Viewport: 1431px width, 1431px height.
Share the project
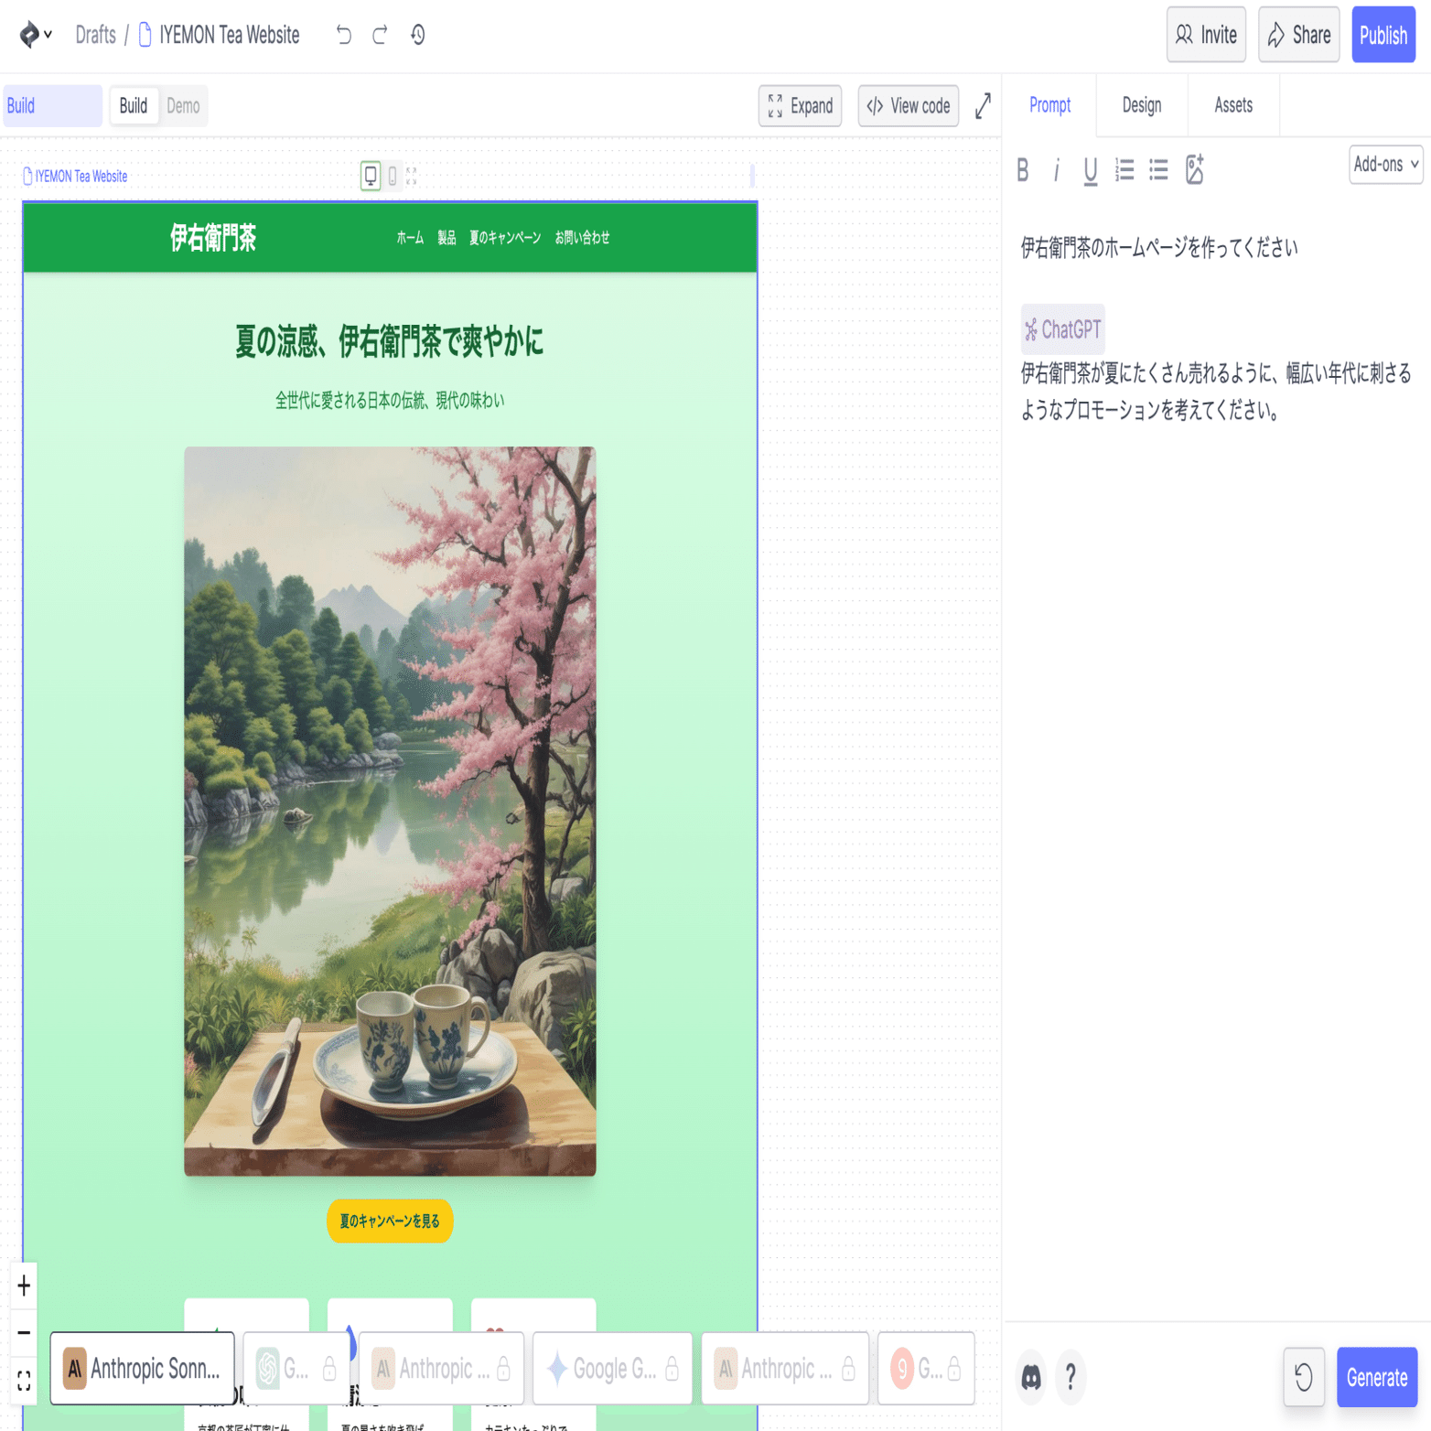point(1298,35)
